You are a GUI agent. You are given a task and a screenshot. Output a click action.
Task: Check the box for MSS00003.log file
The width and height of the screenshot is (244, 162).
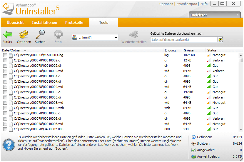tap(5, 55)
